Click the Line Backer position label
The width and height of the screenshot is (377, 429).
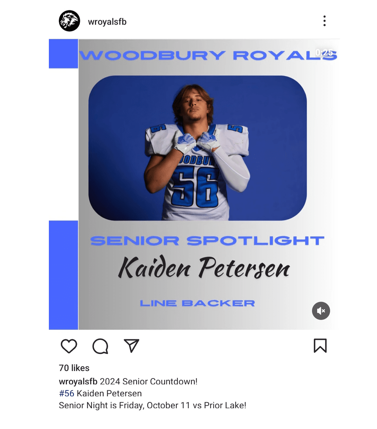(197, 303)
